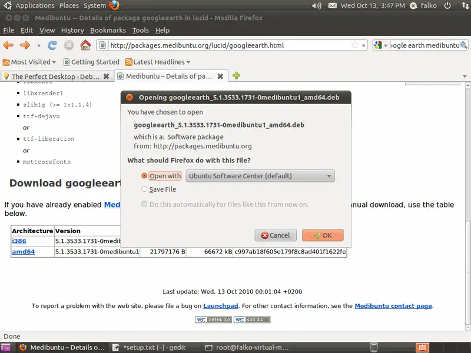Open the File menu
This screenshot has width=471, height=353.
[x=9, y=31]
